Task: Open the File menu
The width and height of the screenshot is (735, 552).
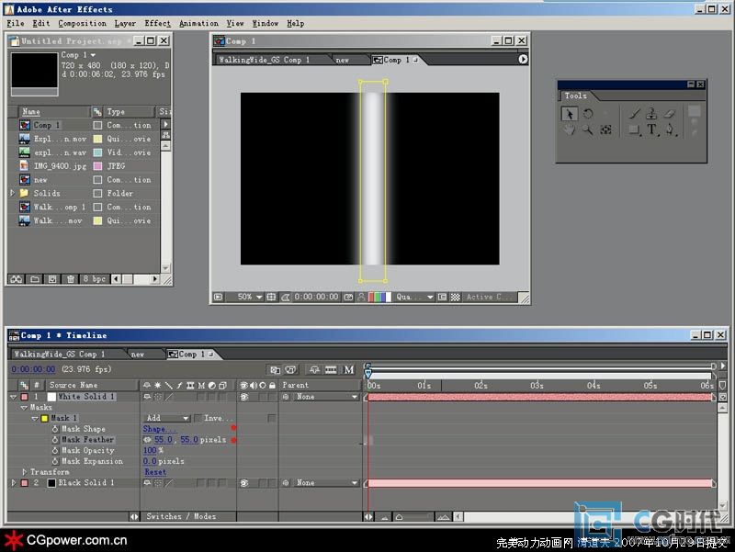Action: 15,24
